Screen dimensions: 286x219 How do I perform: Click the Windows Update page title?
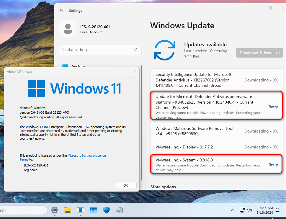pos(182,25)
